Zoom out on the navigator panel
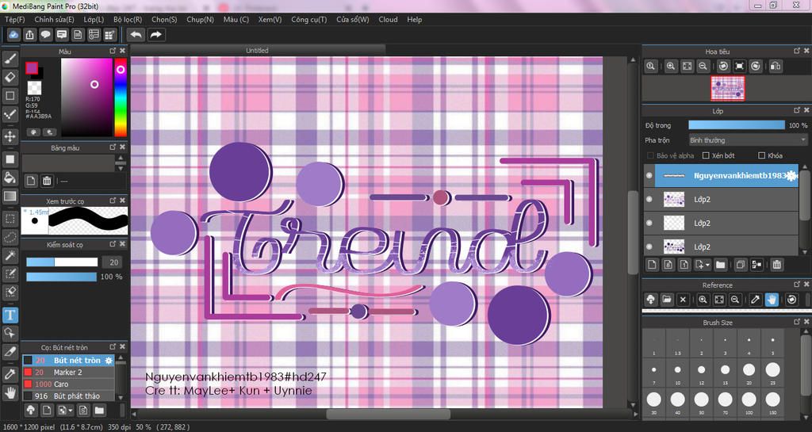This screenshot has height=432, width=812. (x=703, y=67)
